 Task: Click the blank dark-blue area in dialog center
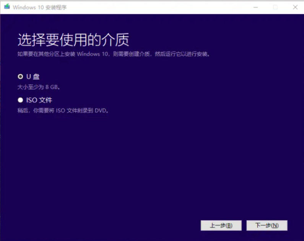click(153, 160)
